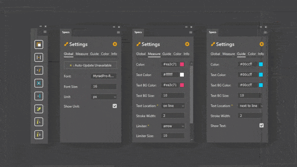Open the toolbar panel's hamburger menu
This screenshot has width=297, height=167.
tap(45, 32)
